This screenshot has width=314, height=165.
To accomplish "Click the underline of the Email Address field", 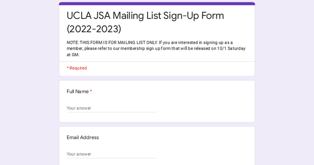I will pyautogui.click(x=112, y=158).
